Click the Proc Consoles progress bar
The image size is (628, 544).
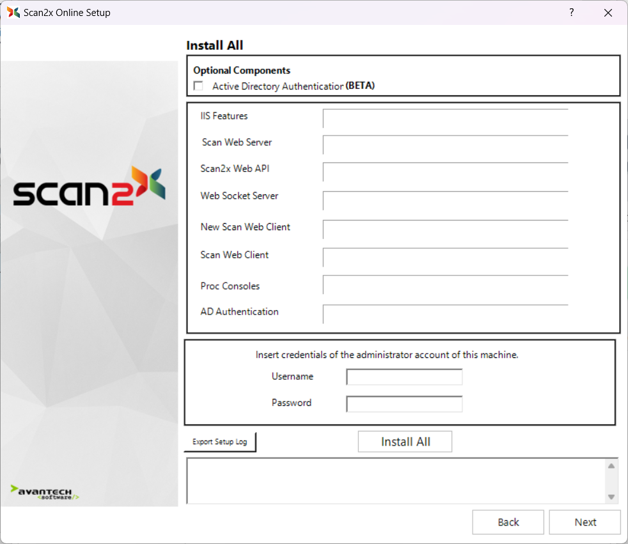[x=445, y=284]
